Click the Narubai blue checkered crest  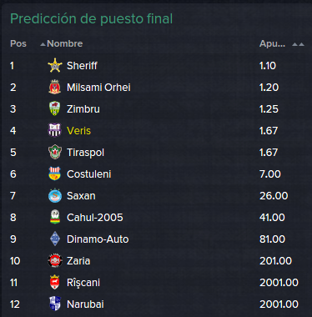coord(54,304)
